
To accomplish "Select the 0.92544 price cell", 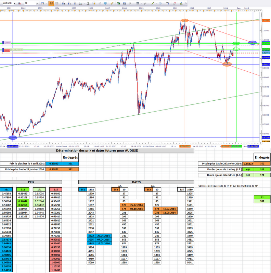I will [x=39, y=201].
